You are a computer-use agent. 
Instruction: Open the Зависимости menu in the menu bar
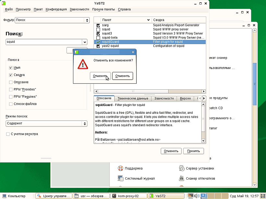click(x=79, y=9)
